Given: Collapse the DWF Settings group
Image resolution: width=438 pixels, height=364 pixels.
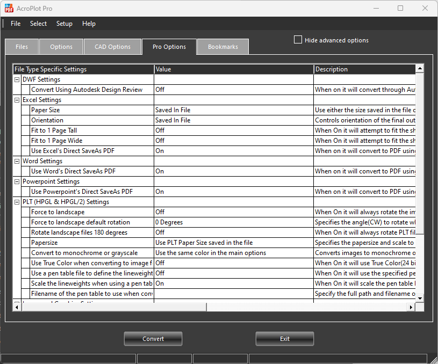Looking at the screenshot, I should pyautogui.click(x=17, y=79).
